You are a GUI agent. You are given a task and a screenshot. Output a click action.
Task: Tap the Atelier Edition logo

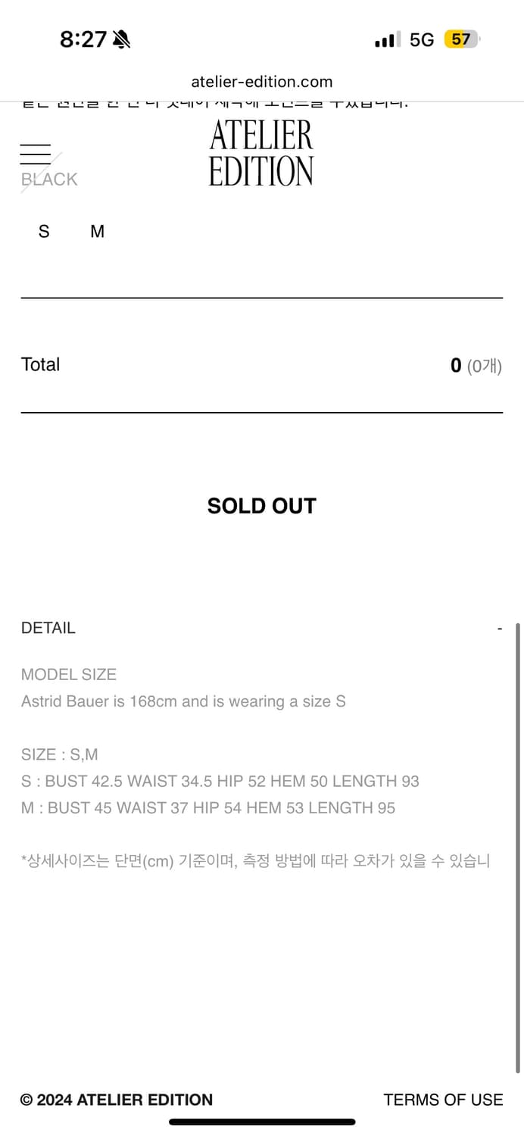tap(261, 154)
